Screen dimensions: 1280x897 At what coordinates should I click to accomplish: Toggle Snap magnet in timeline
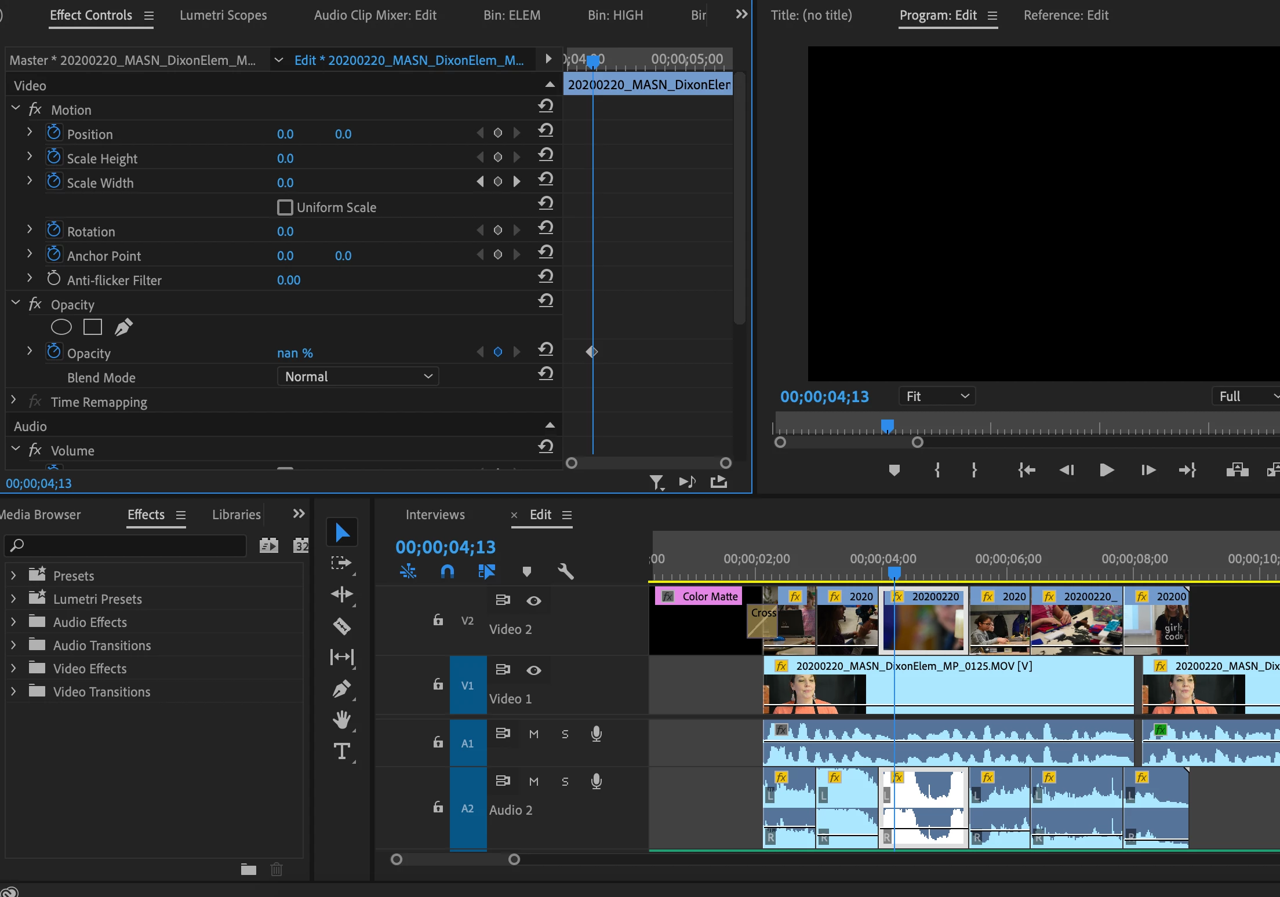pyautogui.click(x=447, y=572)
